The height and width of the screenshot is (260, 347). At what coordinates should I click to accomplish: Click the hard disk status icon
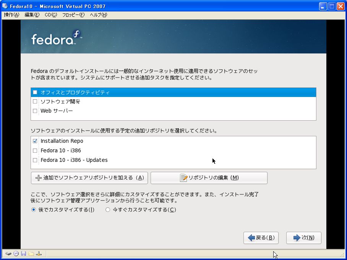(x=8, y=254)
